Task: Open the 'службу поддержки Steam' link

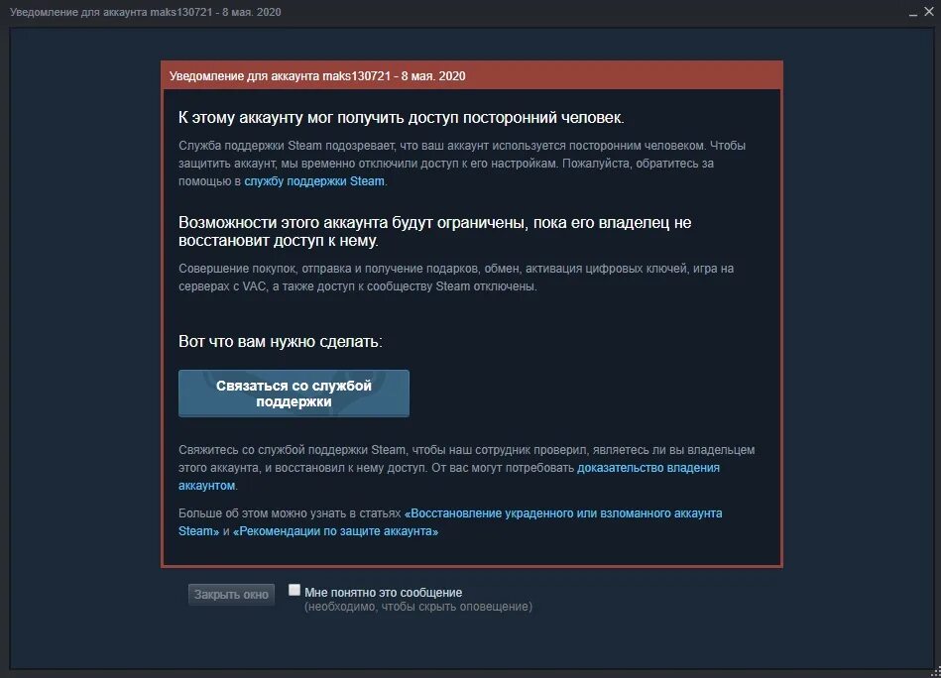Action: point(314,181)
